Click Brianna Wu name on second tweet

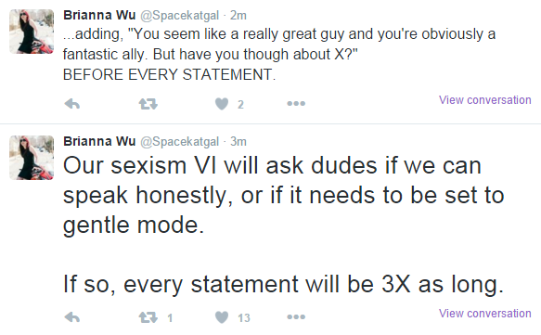click(99, 141)
